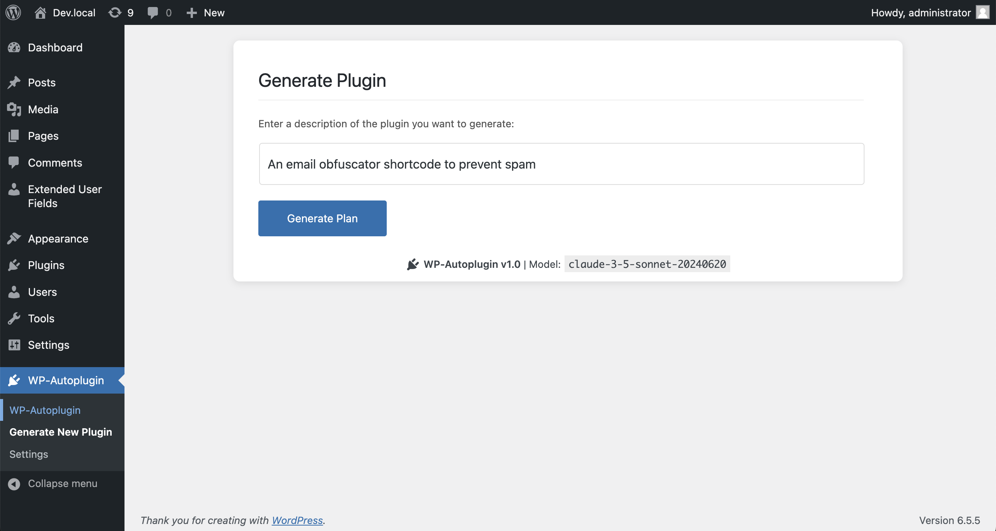Open the WP-Autoplugin Settings submenu

(29, 454)
